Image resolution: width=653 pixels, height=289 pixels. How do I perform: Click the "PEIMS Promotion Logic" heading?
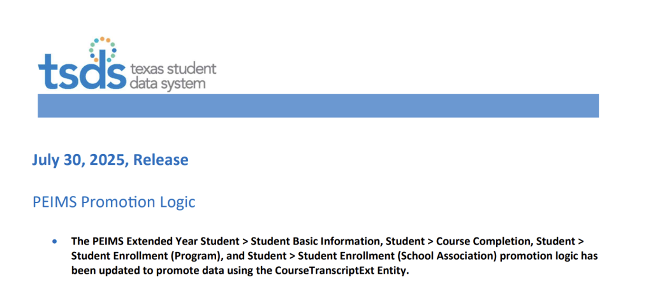114,202
